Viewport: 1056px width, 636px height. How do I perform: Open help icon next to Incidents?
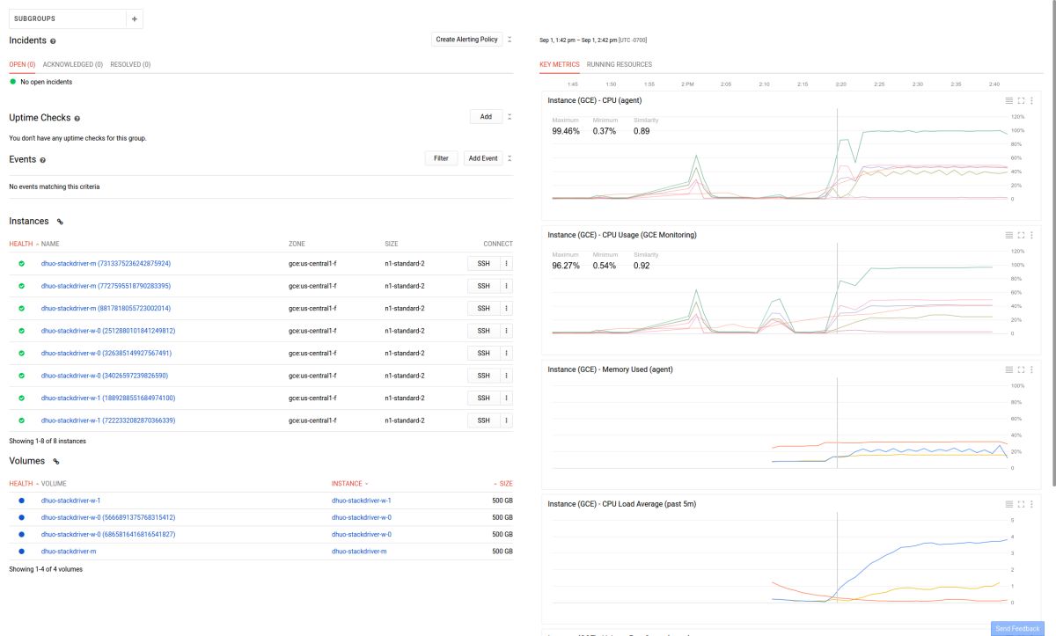point(53,41)
